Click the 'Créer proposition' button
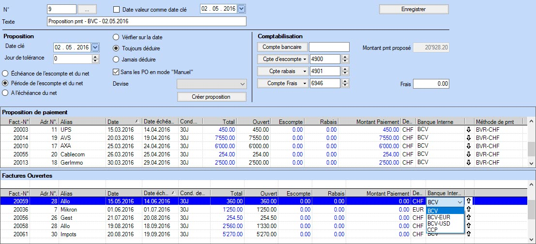This screenshot has width=536, height=244. click(212, 97)
